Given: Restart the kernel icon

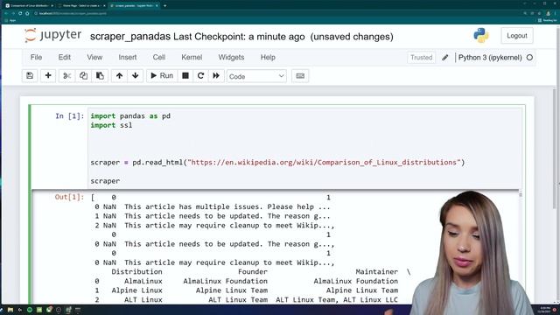Looking at the screenshot, I should tap(200, 76).
